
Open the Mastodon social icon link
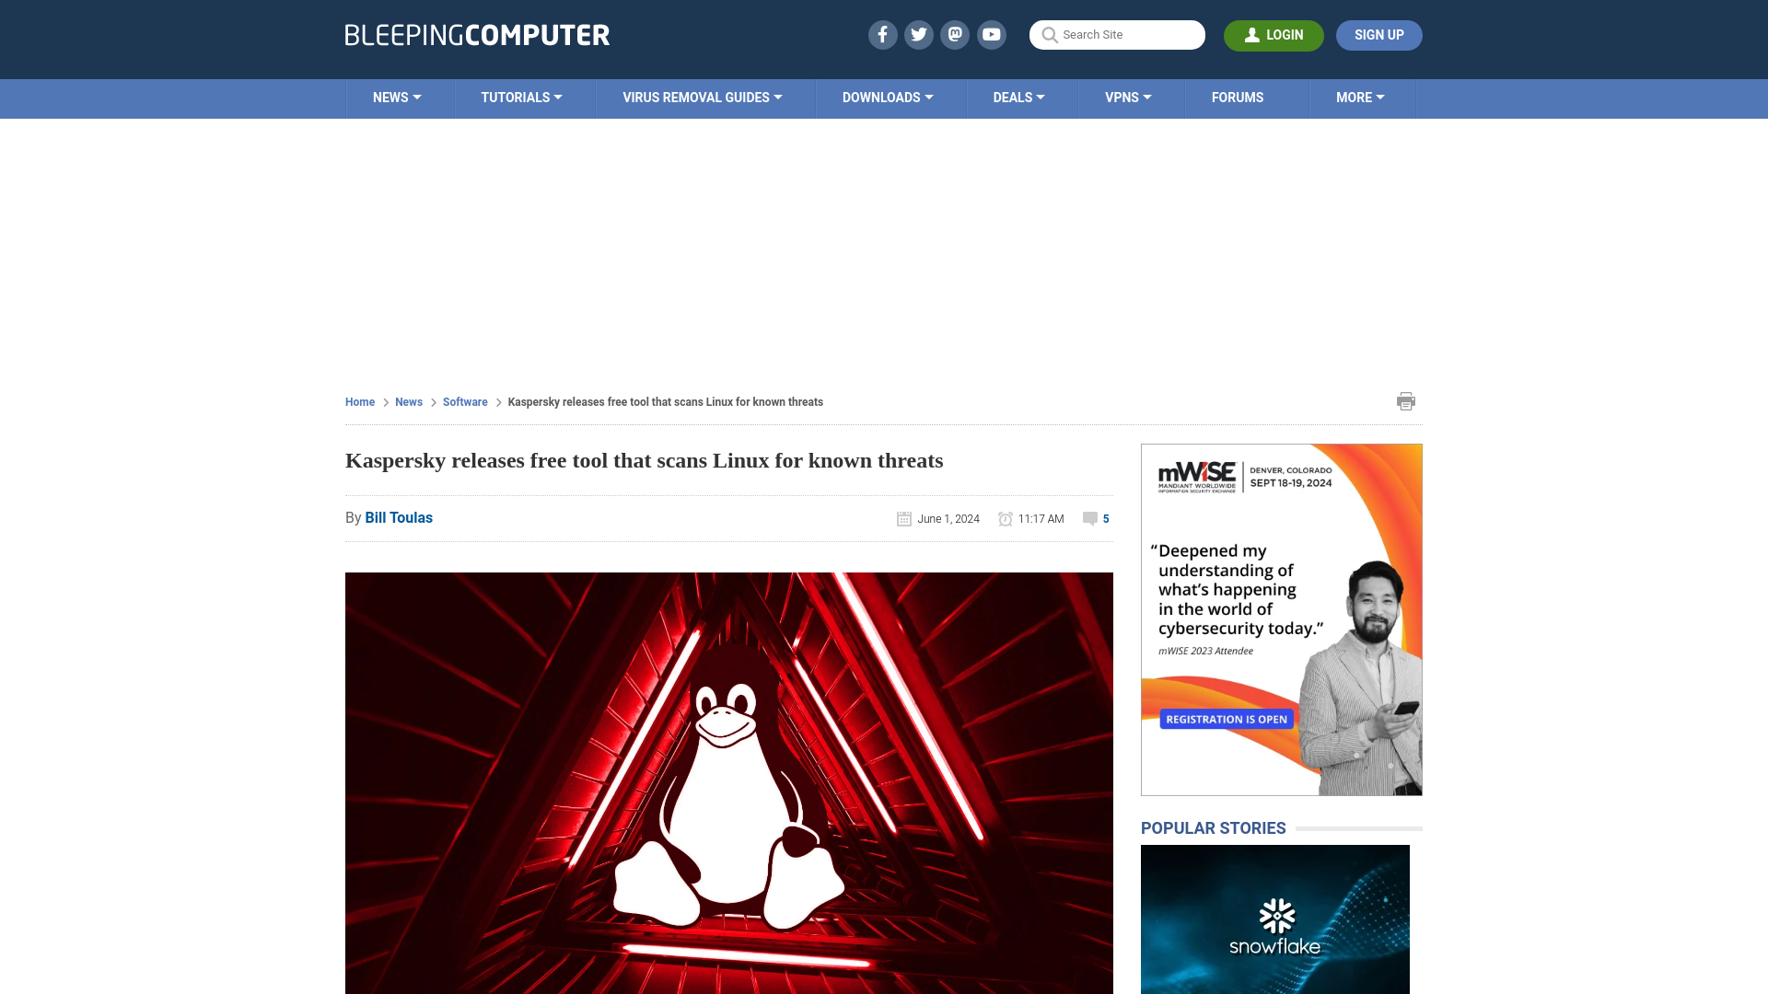pyautogui.click(x=956, y=34)
